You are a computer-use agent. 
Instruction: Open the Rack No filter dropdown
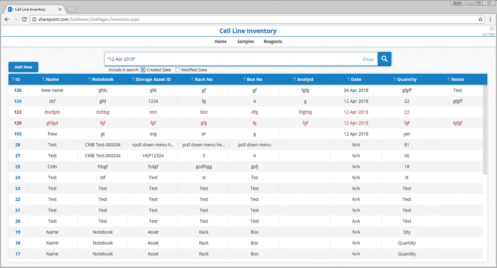point(192,79)
